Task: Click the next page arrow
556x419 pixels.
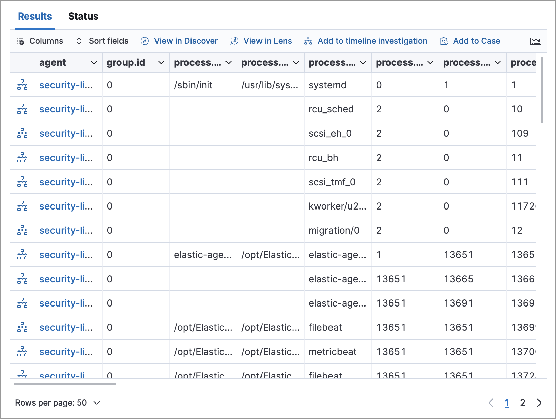Action: click(538, 402)
